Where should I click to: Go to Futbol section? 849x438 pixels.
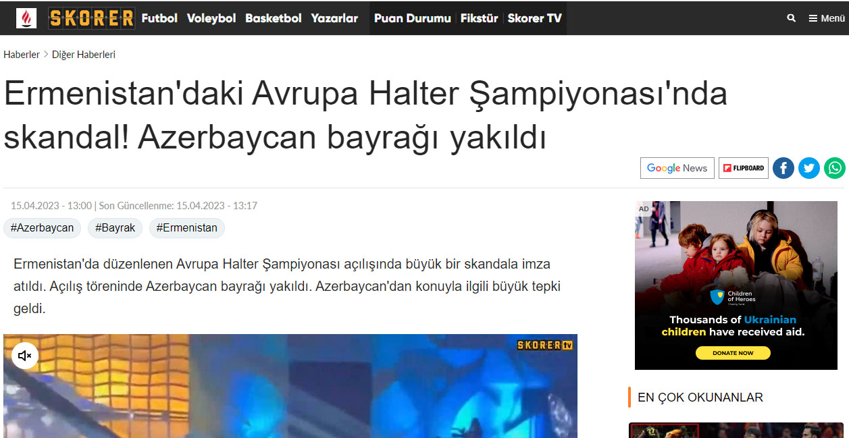click(159, 18)
